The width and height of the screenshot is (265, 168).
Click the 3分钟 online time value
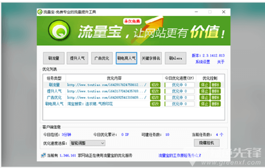66,135
